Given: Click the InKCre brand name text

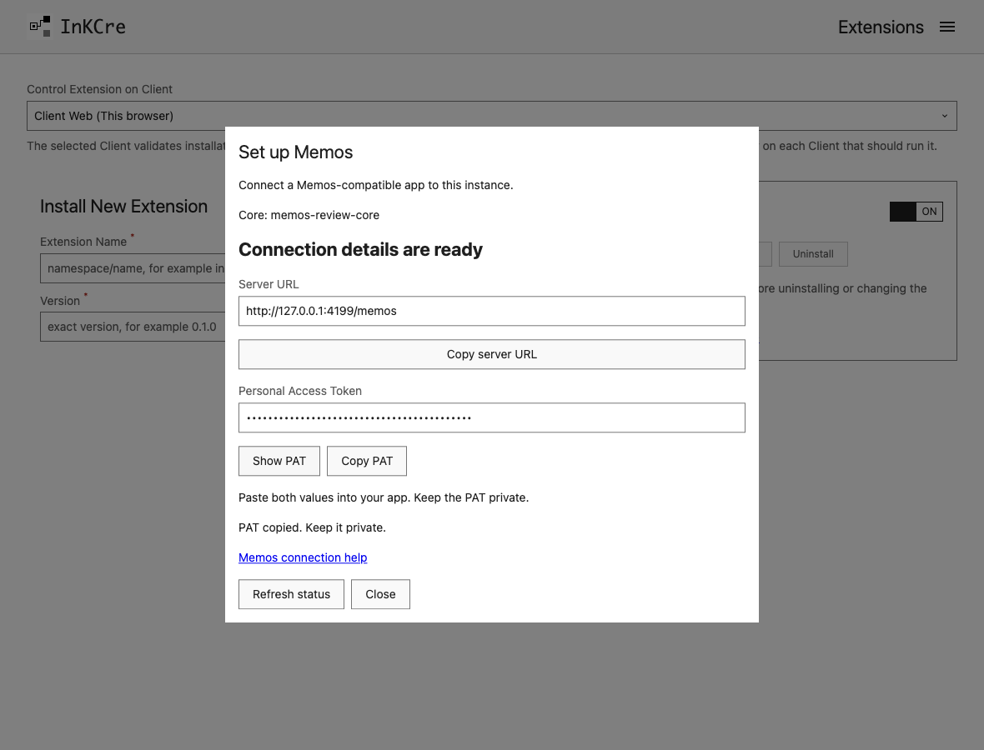Looking at the screenshot, I should point(93,27).
